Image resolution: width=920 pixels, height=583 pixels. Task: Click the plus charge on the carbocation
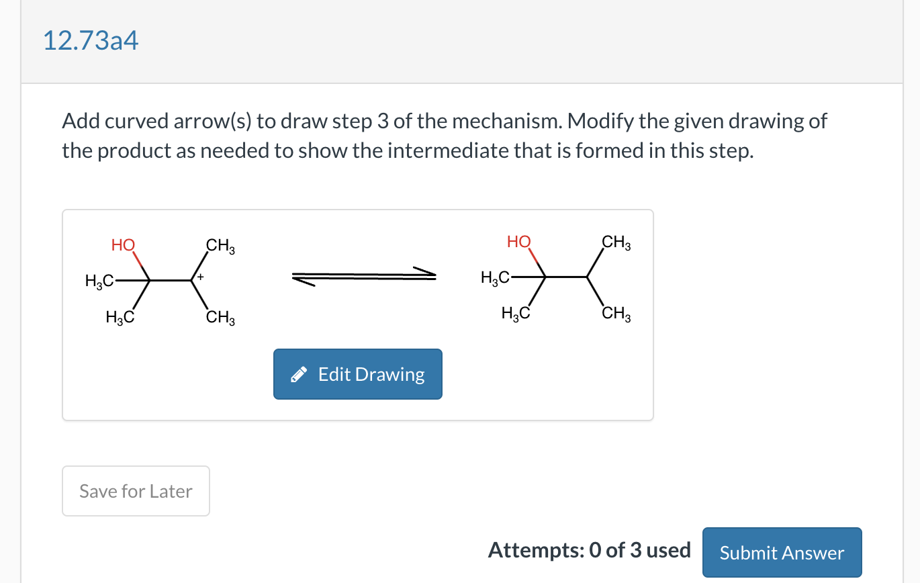click(199, 276)
